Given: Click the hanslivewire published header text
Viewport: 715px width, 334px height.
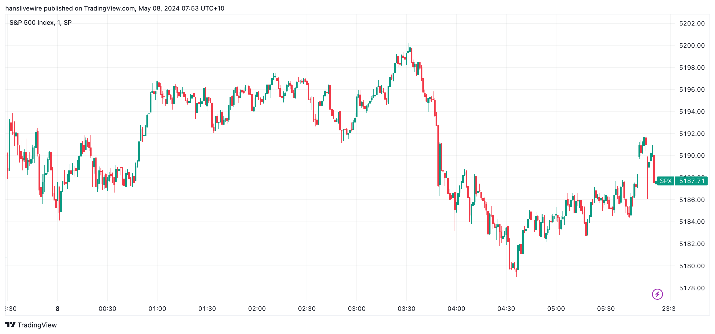Looking at the screenshot, I should pyautogui.click(x=115, y=8).
